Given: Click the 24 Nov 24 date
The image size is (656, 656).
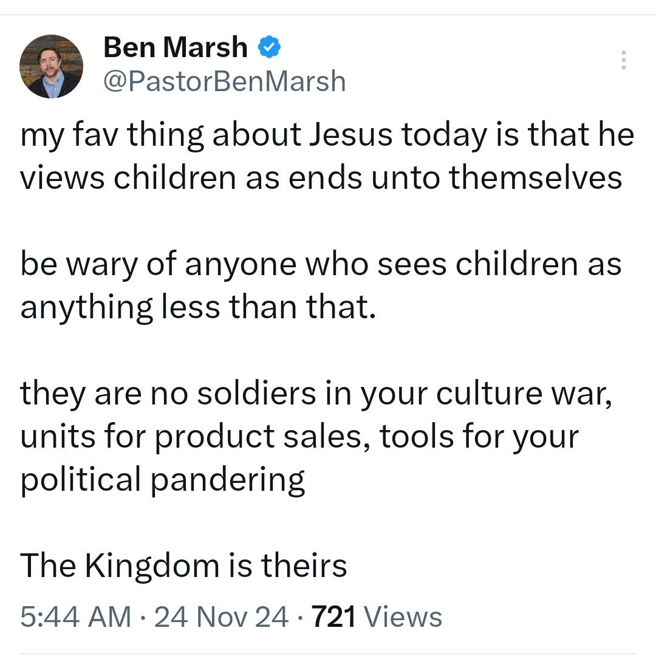Looking at the screenshot, I should 222,617.
